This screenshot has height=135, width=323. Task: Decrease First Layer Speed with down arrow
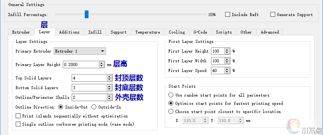(x=227, y=72)
